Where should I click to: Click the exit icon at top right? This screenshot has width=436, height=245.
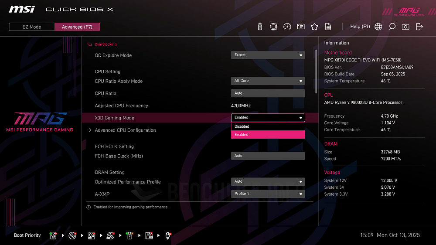point(419,27)
